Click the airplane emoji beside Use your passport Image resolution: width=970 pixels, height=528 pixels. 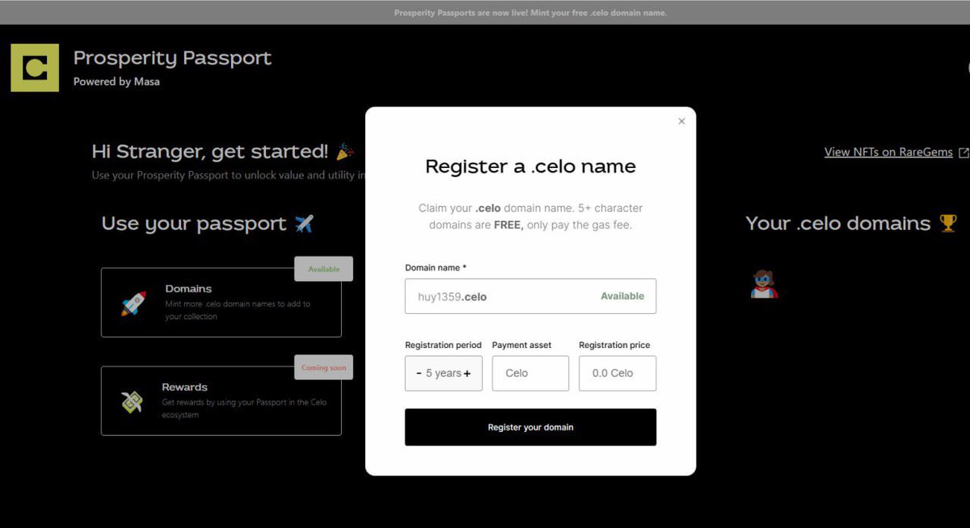coord(304,224)
